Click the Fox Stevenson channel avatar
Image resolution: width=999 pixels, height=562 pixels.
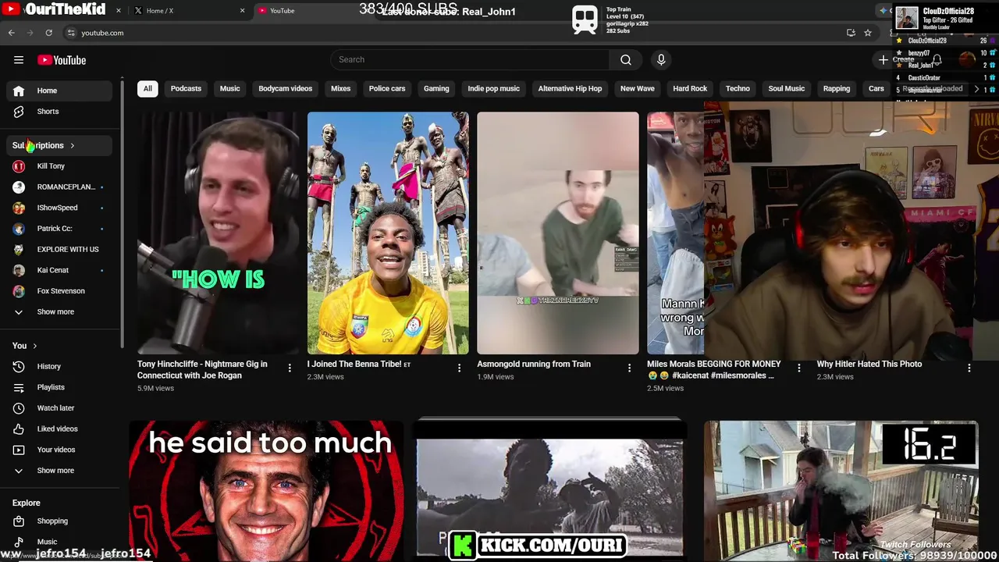point(19,291)
